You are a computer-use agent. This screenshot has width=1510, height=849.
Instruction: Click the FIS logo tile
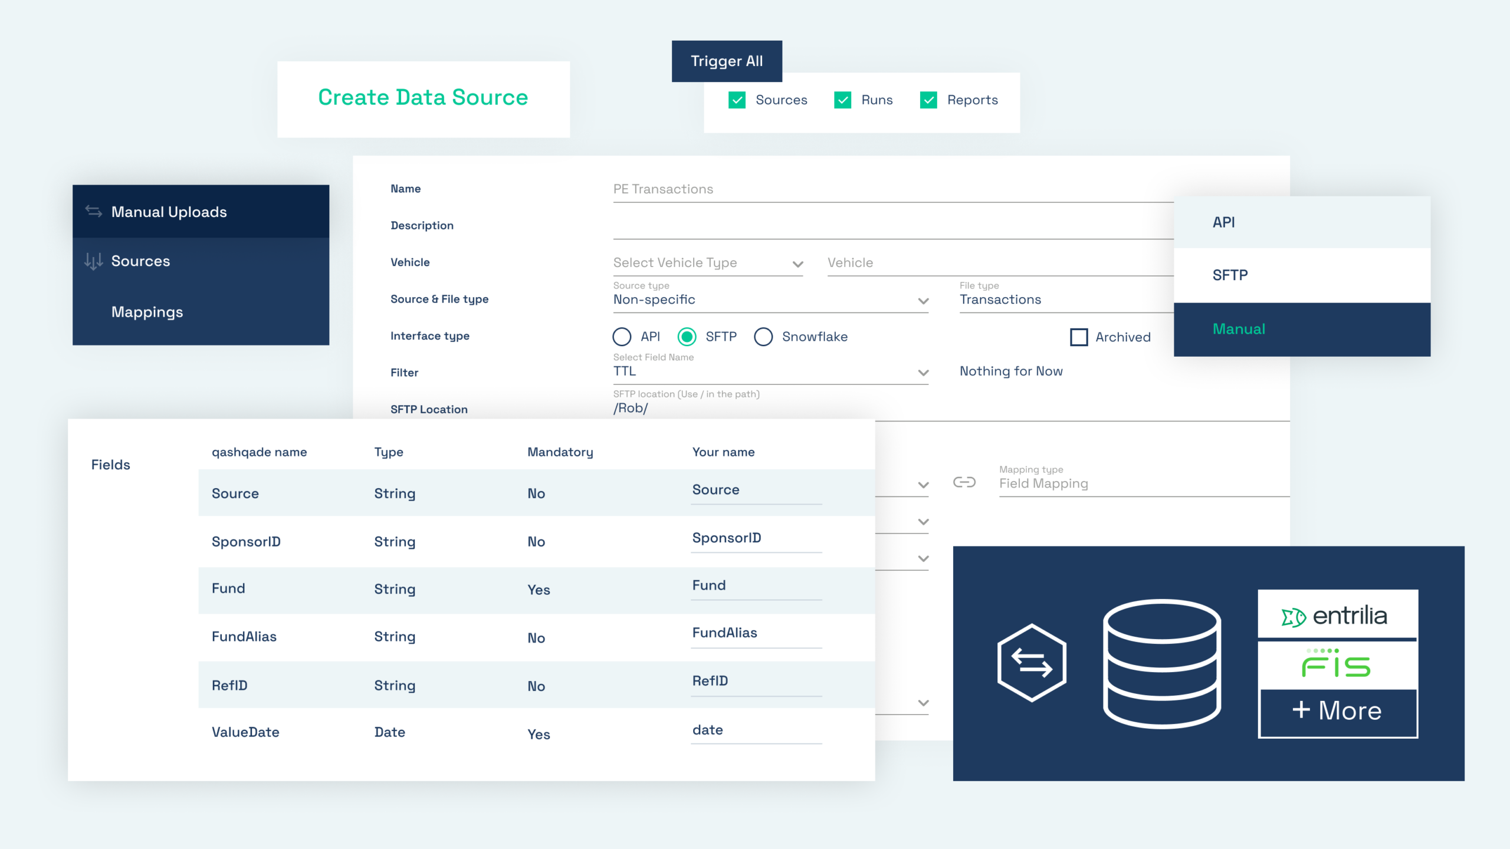pos(1337,664)
